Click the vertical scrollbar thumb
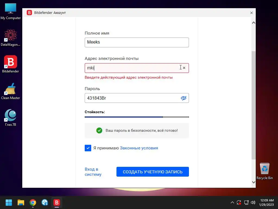This screenshot has width=278, height=209. (254, 105)
